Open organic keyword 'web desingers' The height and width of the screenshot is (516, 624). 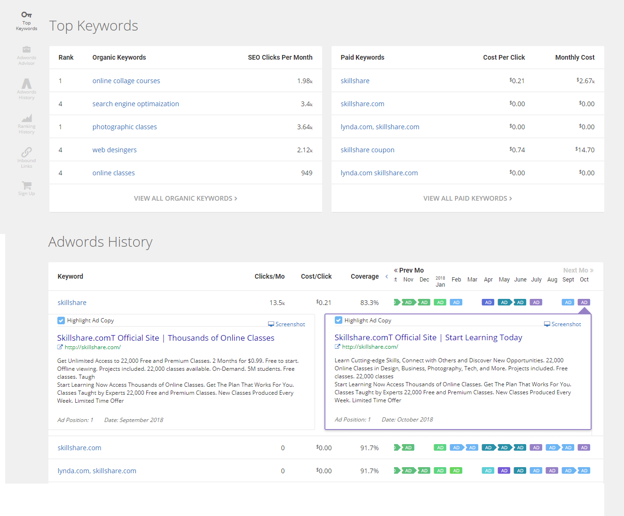tap(114, 150)
